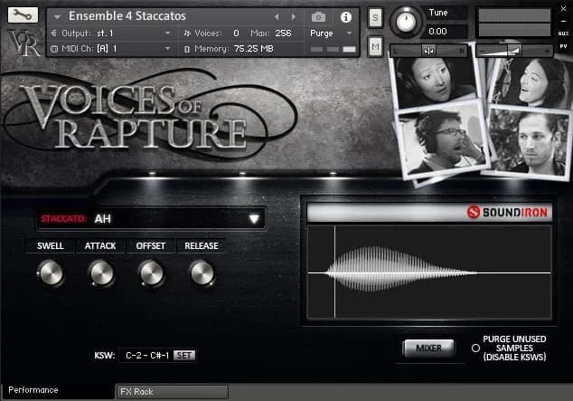Viewport: 573px width, 401px height.
Task: Adjust the Tune knob
Action: (x=406, y=22)
